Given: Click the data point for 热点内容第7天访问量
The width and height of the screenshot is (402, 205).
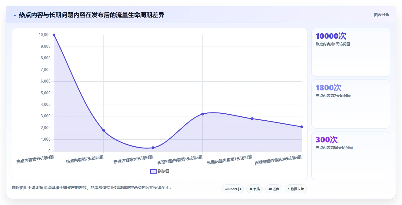Looking at the screenshot, I should pos(104,130).
